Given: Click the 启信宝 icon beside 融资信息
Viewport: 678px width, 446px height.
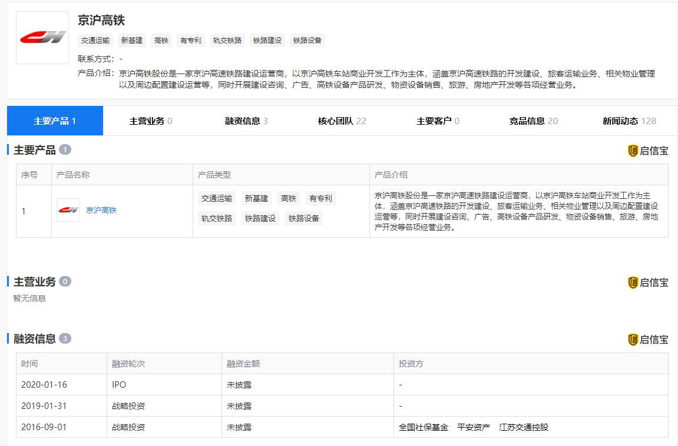Looking at the screenshot, I should 633,340.
